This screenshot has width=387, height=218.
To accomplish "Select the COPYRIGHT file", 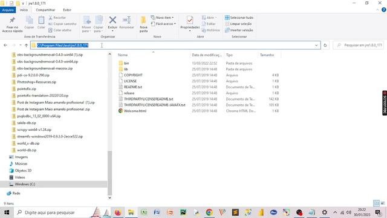I will [133, 75].
